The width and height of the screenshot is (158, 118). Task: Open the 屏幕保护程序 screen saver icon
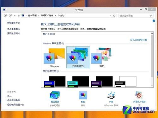(139, 95)
